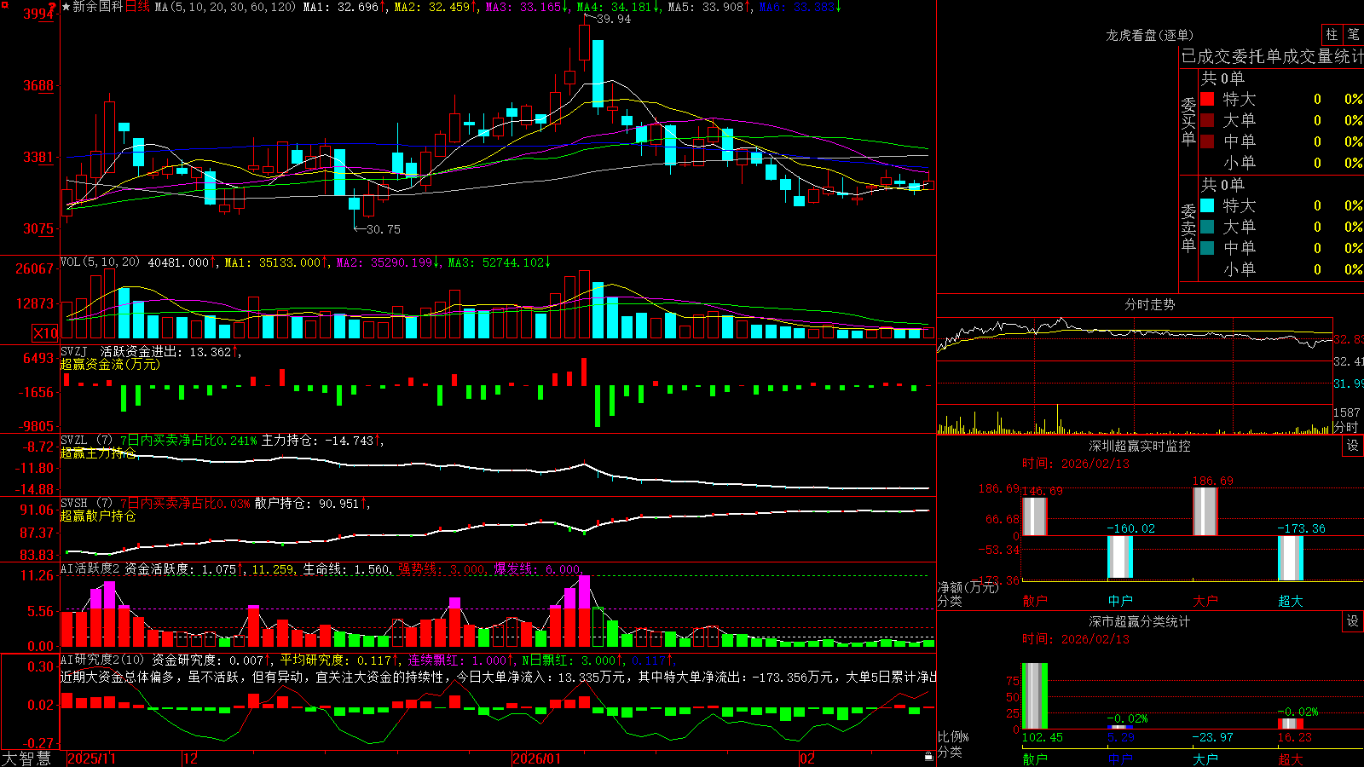Click the 超大 bar valued -173.36
This screenshot has height=767, width=1364.
pos(1291,558)
